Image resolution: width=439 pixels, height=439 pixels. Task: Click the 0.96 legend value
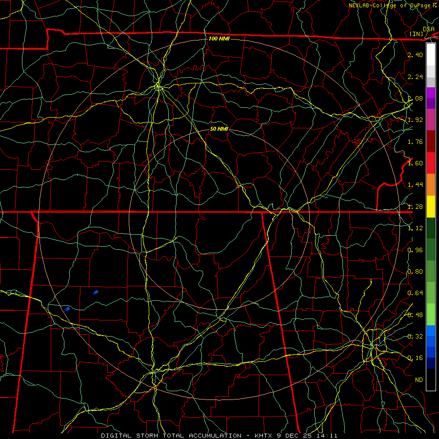click(415, 250)
